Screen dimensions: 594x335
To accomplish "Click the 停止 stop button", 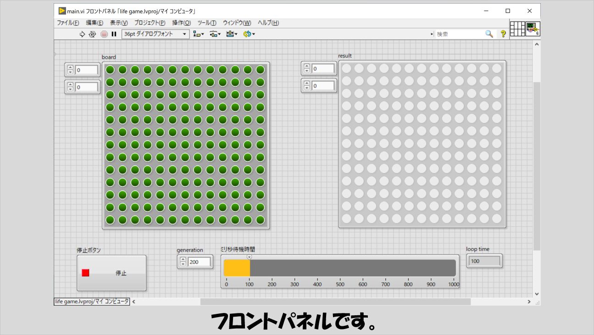I will (x=111, y=273).
